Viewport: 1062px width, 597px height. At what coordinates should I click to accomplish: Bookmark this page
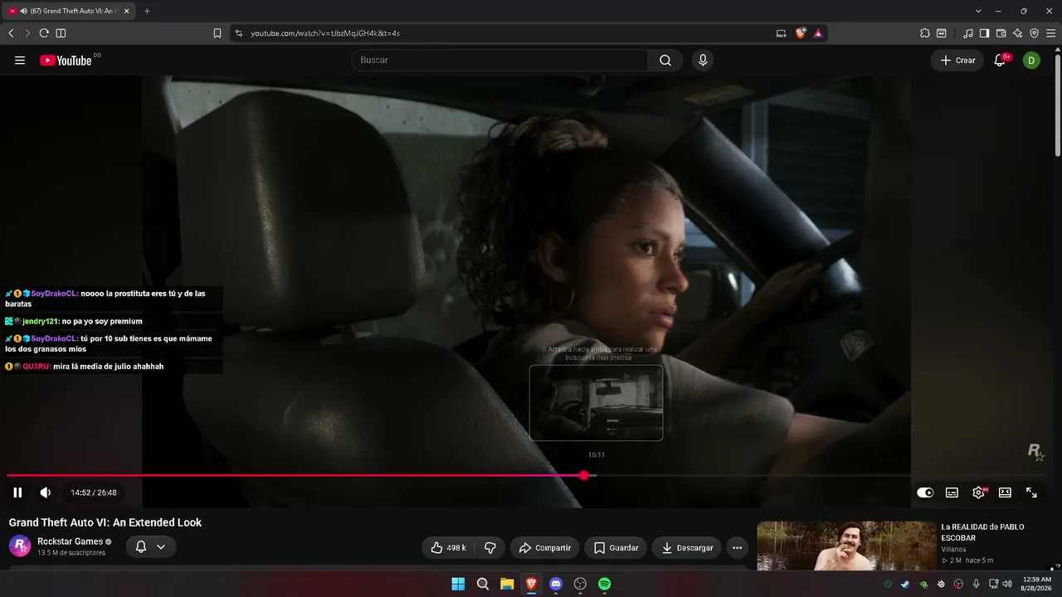tap(217, 33)
